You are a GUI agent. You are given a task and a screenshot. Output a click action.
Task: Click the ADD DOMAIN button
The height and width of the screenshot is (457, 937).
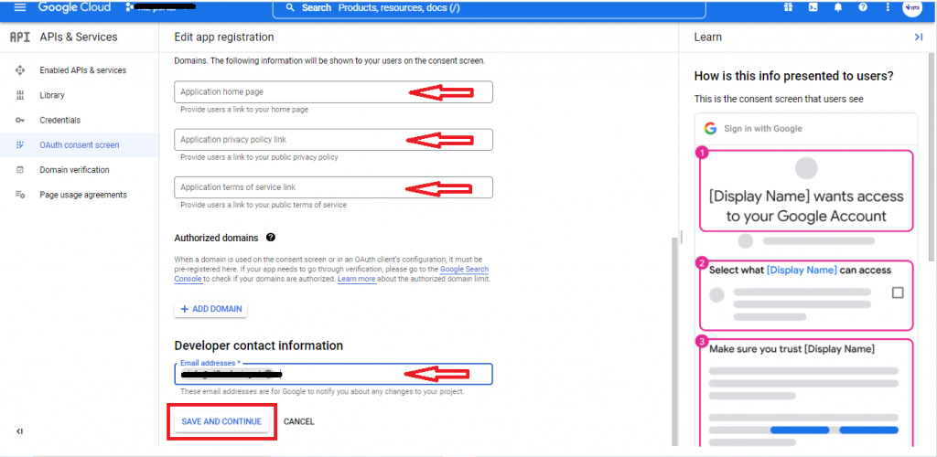pyautogui.click(x=211, y=309)
